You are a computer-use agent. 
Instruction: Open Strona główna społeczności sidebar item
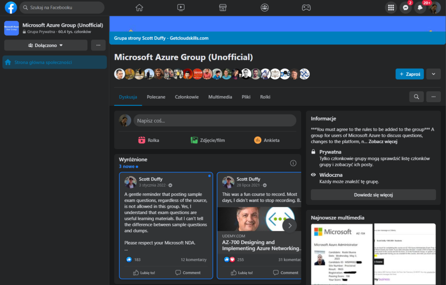54,62
